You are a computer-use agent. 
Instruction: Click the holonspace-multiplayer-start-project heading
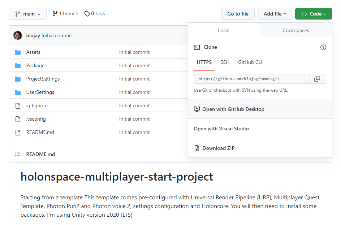[x=117, y=177]
